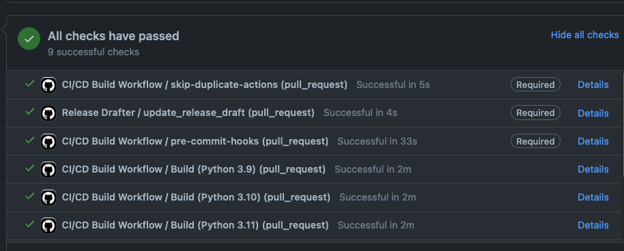Image resolution: width=624 pixels, height=251 pixels.
Task: Click green checkmark of Build (Python 3.11) row
Action: click(x=29, y=224)
